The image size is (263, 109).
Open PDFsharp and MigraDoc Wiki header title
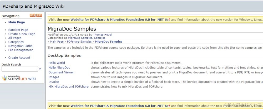tap(34, 6)
